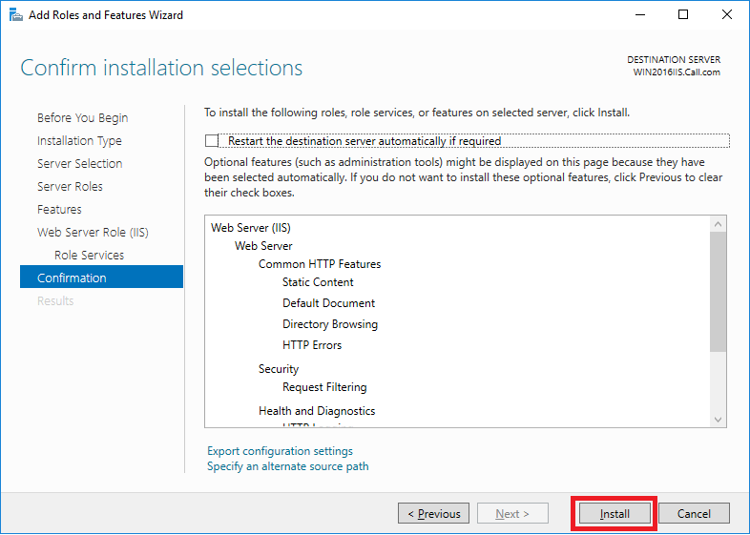This screenshot has height=535, width=750.
Task: Open Export configuration settings link
Action: (x=280, y=451)
